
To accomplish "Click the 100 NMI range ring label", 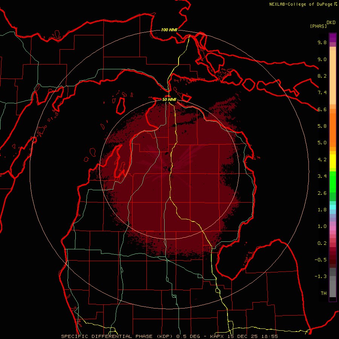I will pos(169,30).
